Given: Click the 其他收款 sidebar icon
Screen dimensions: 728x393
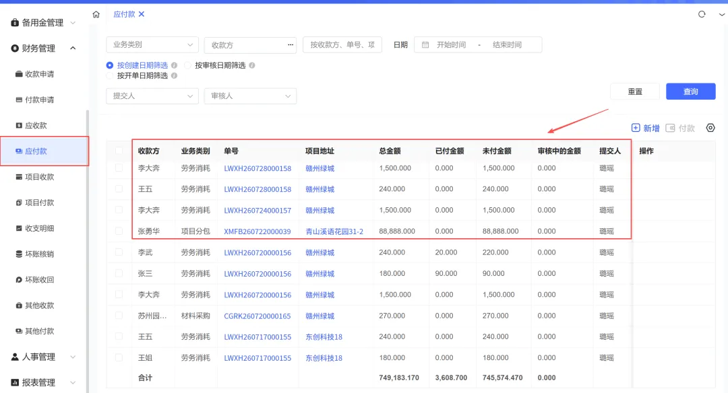Looking at the screenshot, I should (19, 306).
